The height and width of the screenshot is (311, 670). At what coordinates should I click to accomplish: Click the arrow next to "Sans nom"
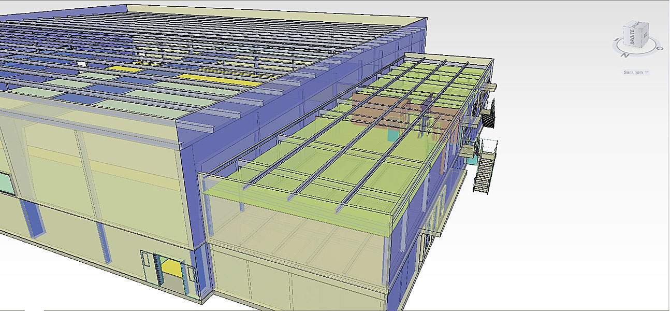pyautogui.click(x=646, y=73)
